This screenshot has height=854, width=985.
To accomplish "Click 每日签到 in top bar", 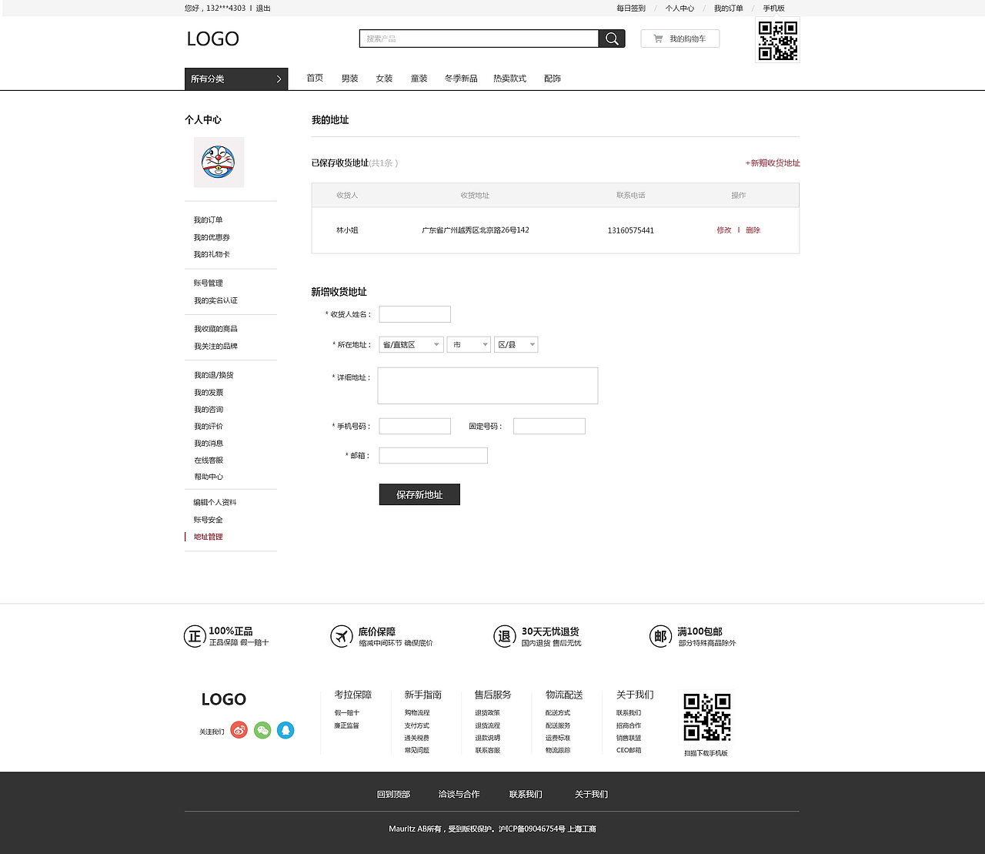I will tap(631, 8).
